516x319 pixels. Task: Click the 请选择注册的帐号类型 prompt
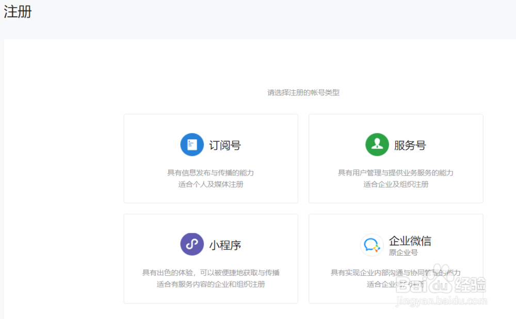pyautogui.click(x=303, y=93)
